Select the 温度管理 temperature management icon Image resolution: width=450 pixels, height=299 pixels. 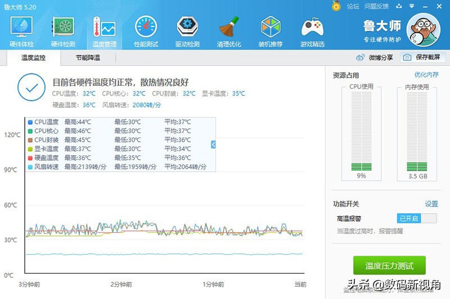tap(104, 31)
